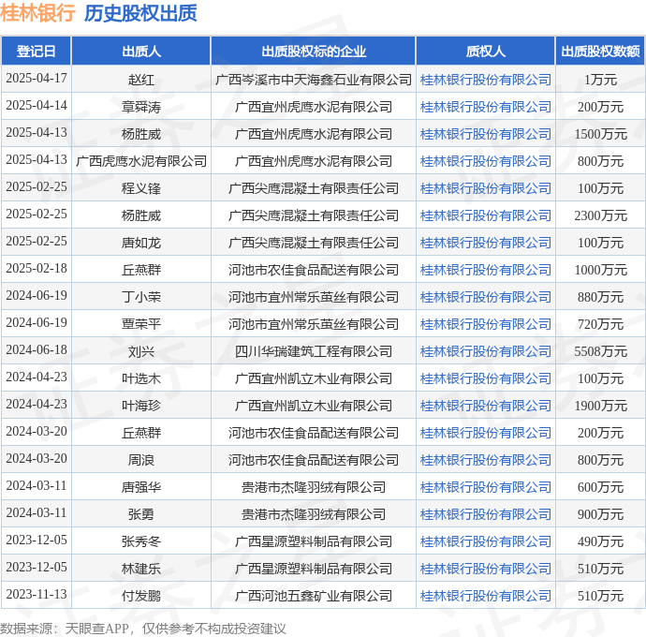
Task: Click pledgor name 叶选木
Action: tap(140, 378)
